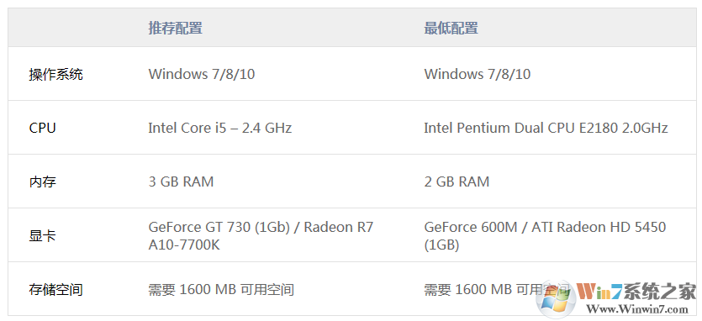Select the GeForce GT 730 (1Gb) text
This screenshot has height=321, width=702.
[x=219, y=227]
